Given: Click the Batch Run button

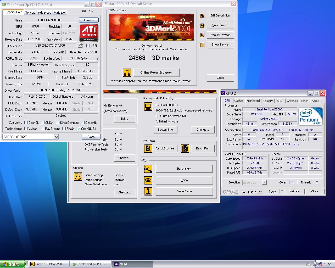Looking at the screenshot, I should [203, 148].
